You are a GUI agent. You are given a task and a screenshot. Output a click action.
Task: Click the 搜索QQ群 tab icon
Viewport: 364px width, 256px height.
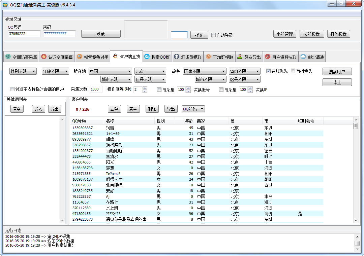pos(147,57)
